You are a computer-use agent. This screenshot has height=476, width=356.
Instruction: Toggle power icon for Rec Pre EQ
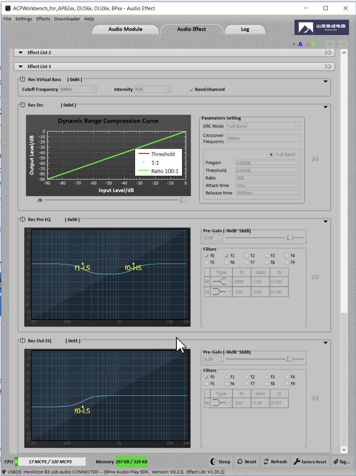[22, 219]
